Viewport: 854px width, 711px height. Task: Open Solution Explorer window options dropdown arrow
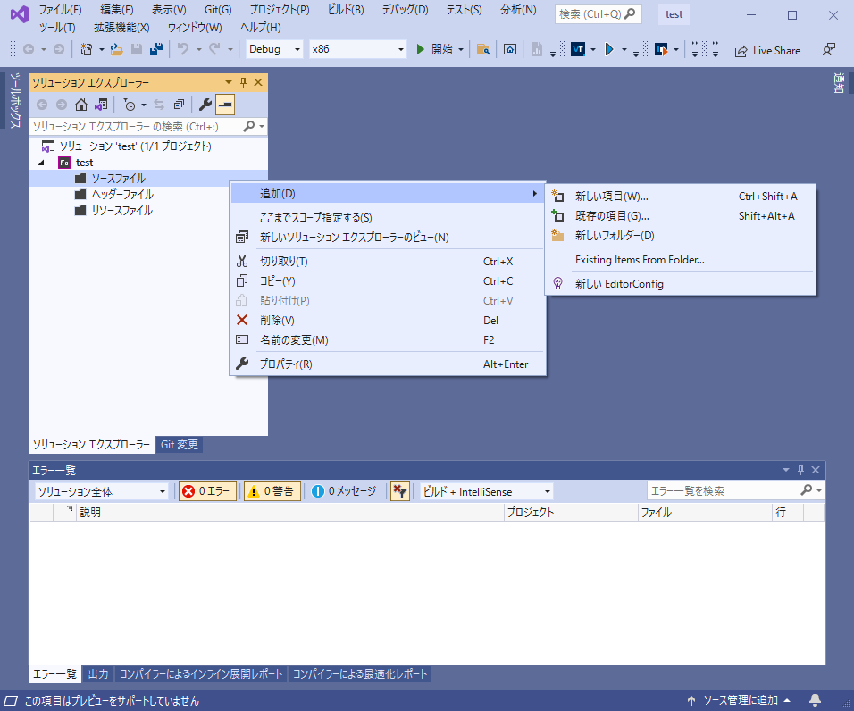[228, 82]
